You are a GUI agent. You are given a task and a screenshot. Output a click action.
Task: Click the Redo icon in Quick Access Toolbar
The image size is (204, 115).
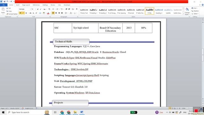11,1
